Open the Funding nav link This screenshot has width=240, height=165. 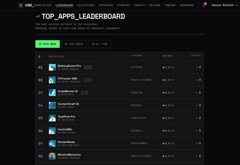pyautogui.click(x=170, y=5)
